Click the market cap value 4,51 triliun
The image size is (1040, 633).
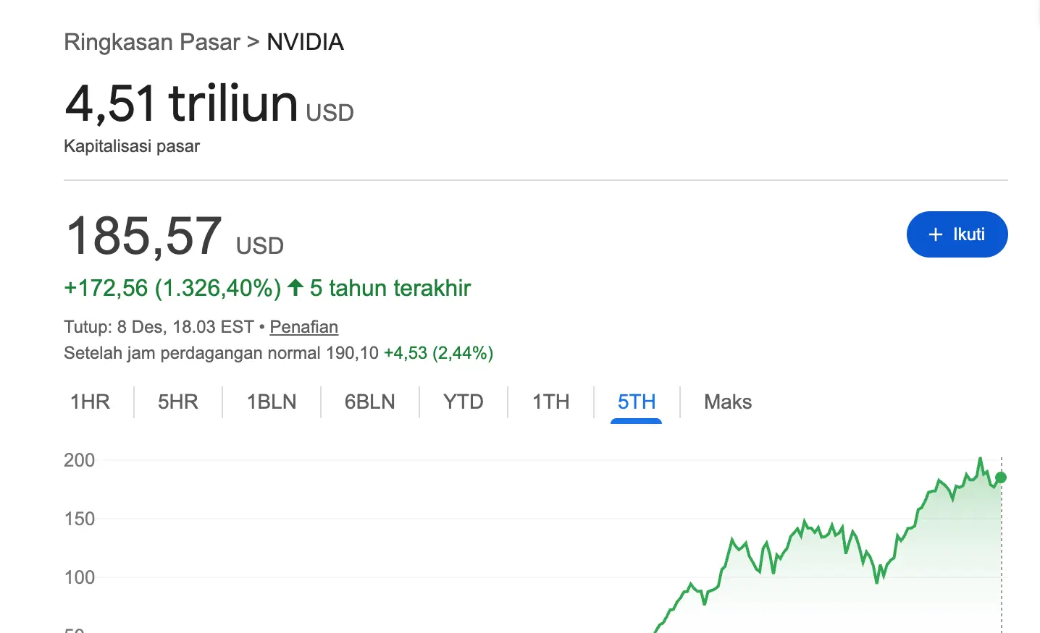click(181, 103)
